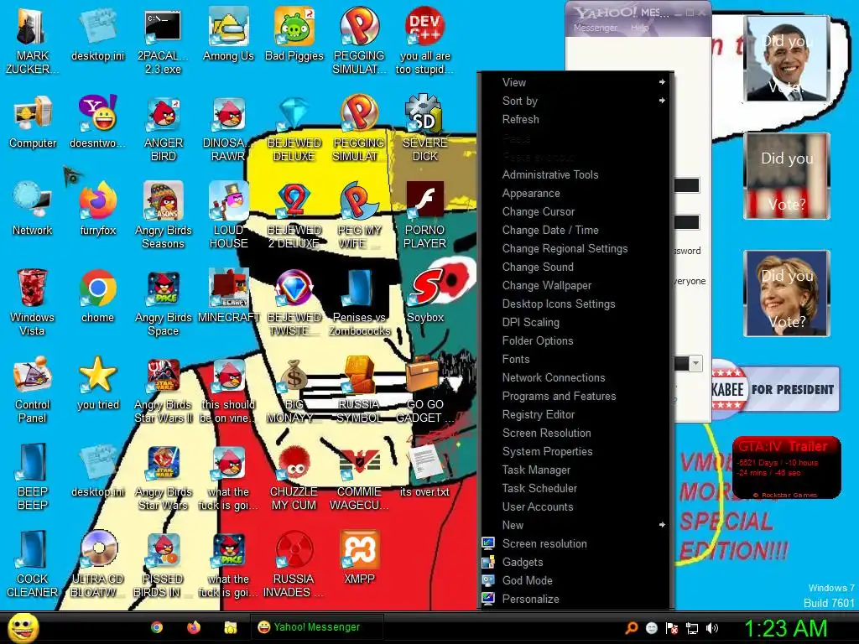The height and width of the screenshot is (644, 859).
Task: Open the BEJEWED DELUXE shortcut
Action: 294,128
